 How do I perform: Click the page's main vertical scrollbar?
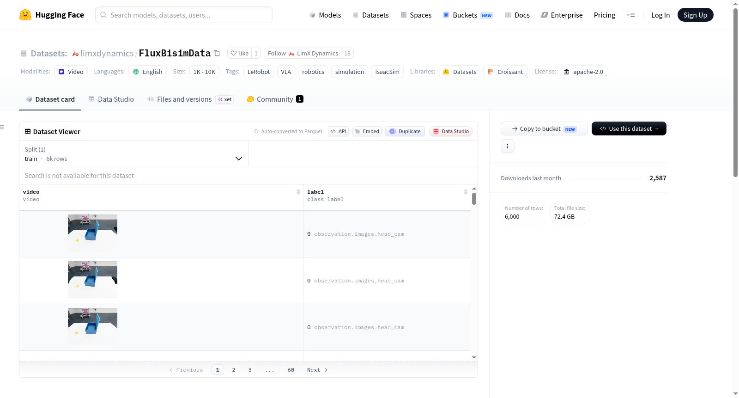click(x=735, y=92)
